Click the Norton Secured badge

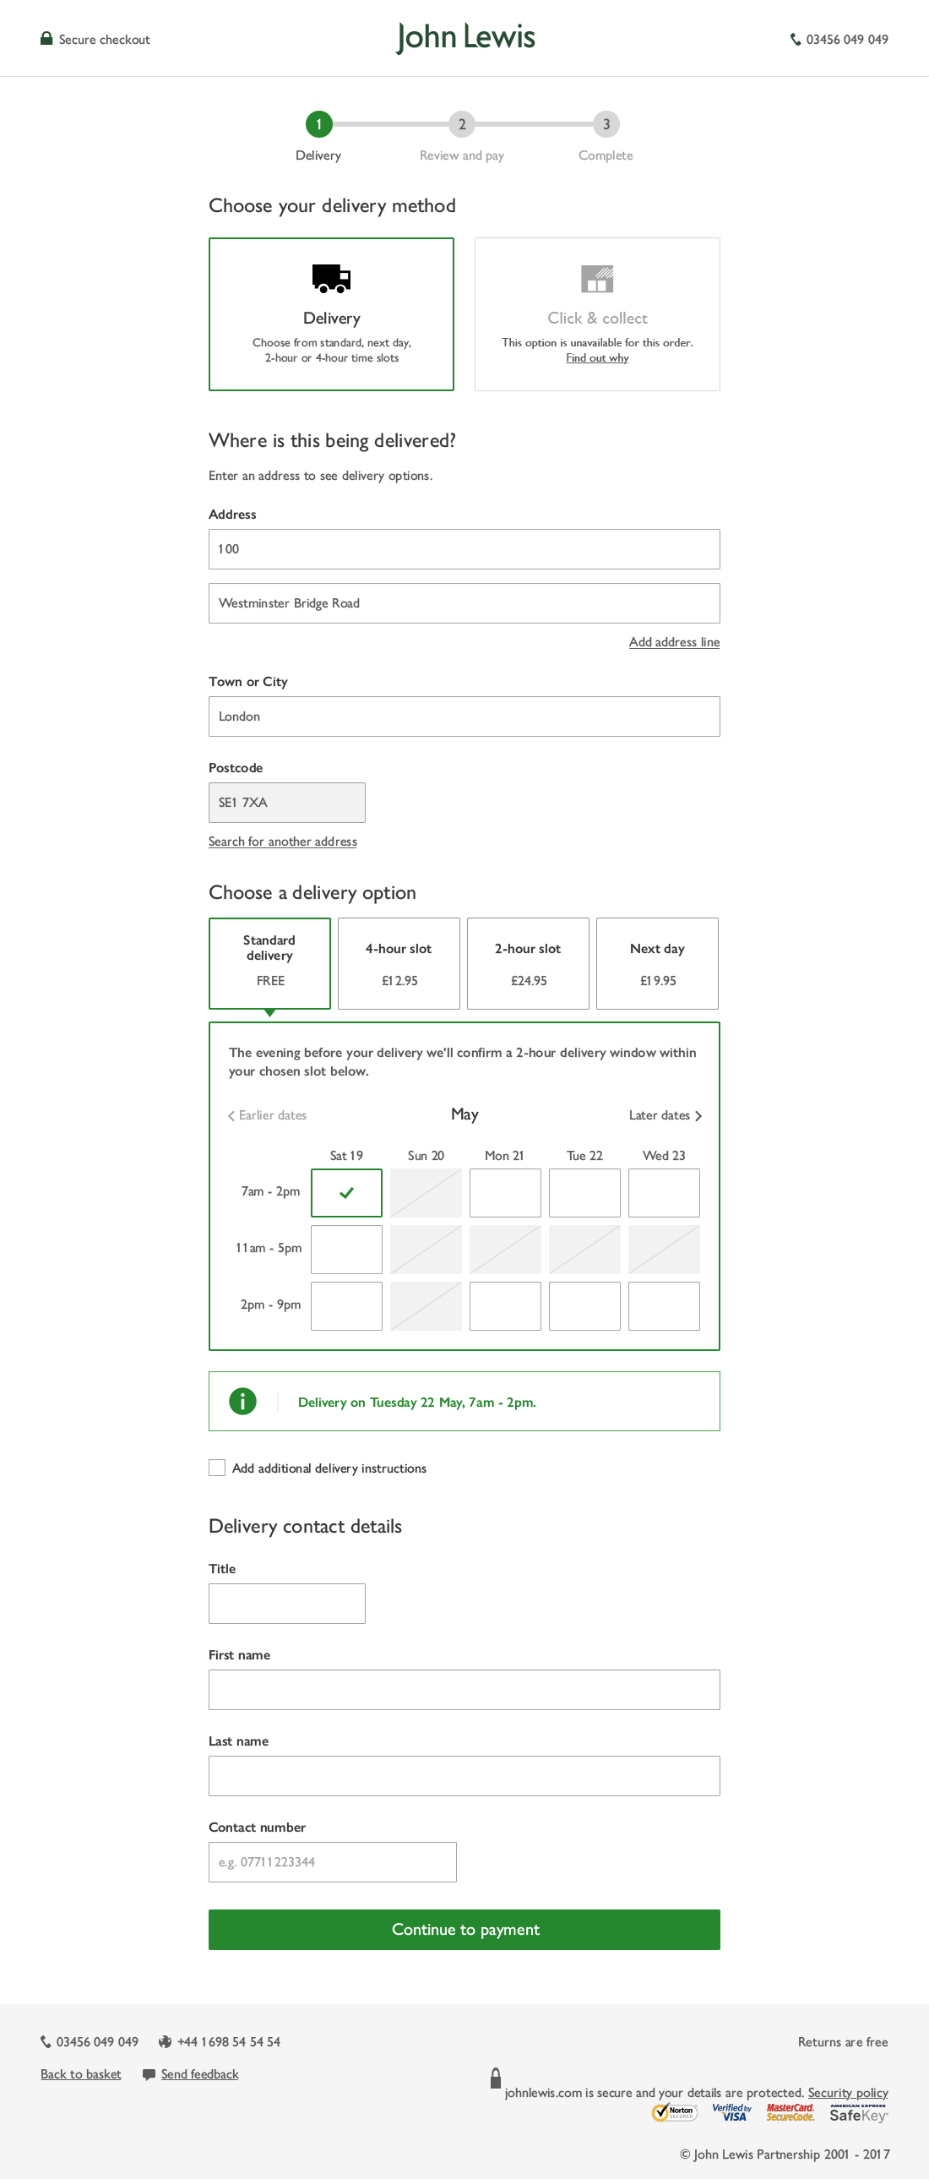[x=674, y=2112]
